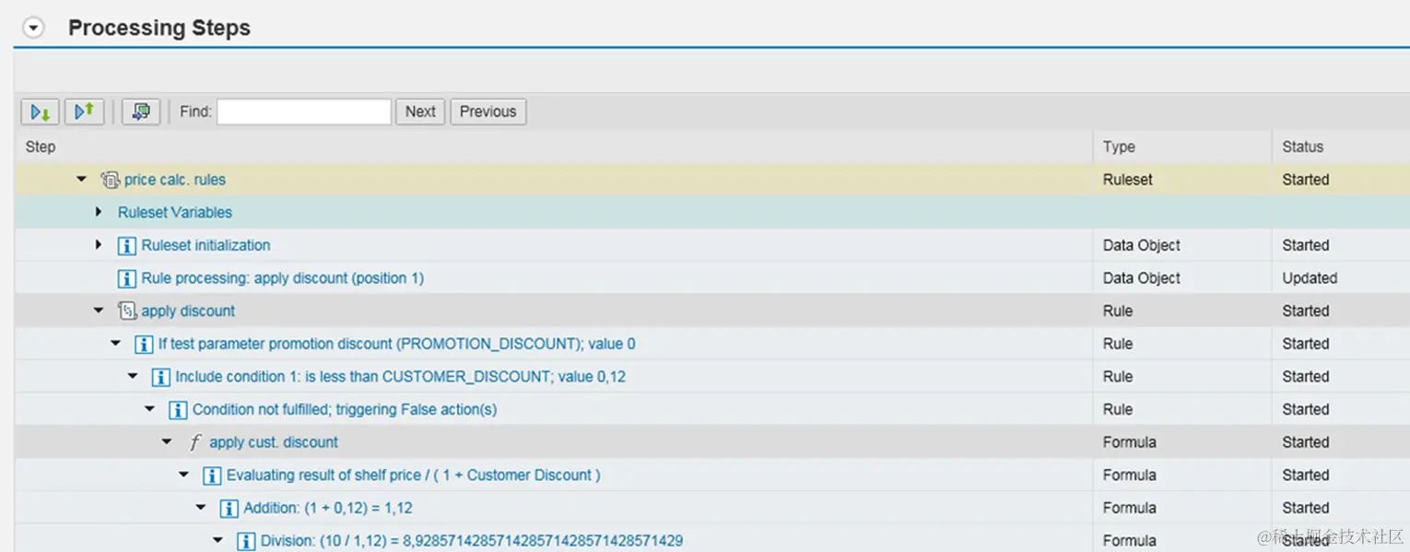Click the Ruleset type cell

tap(1128, 180)
